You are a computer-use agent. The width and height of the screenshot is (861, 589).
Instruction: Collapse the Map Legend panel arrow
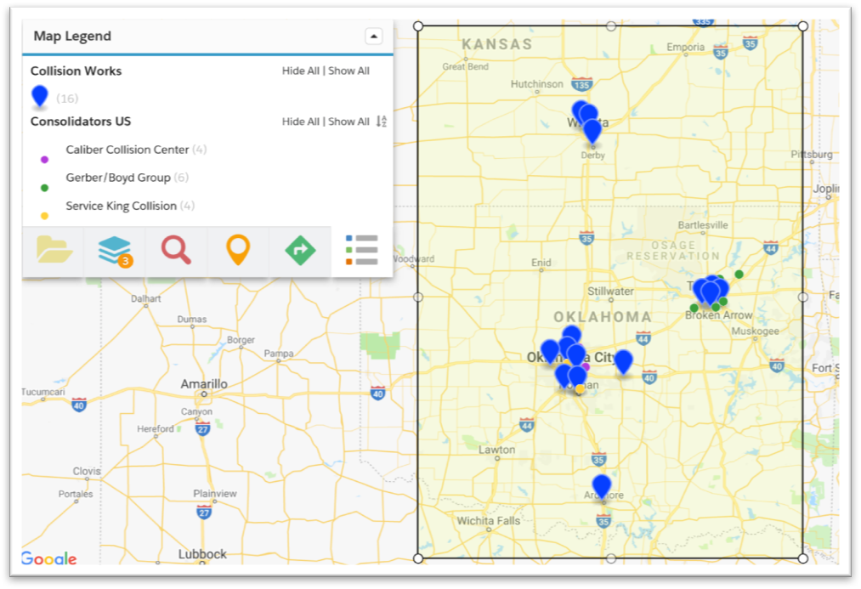[373, 37]
